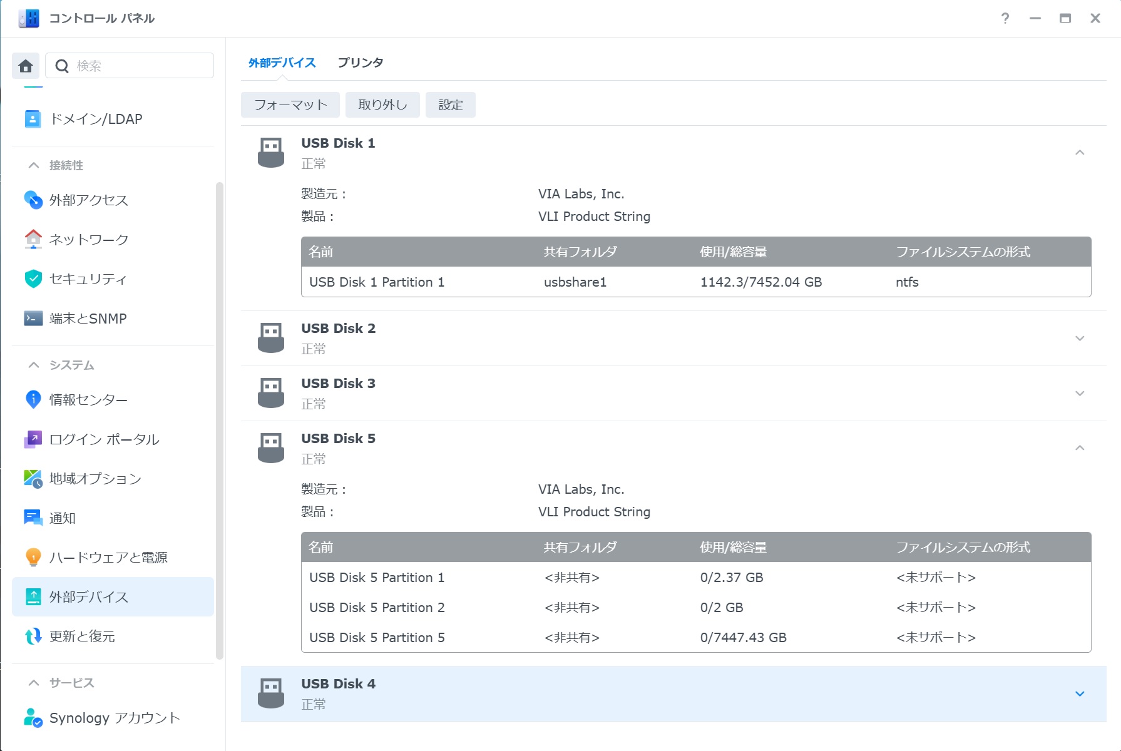Screen dimensions: 1121x751
Task: Select USB Disk 1 Partition 1 row
Action: tap(696, 282)
